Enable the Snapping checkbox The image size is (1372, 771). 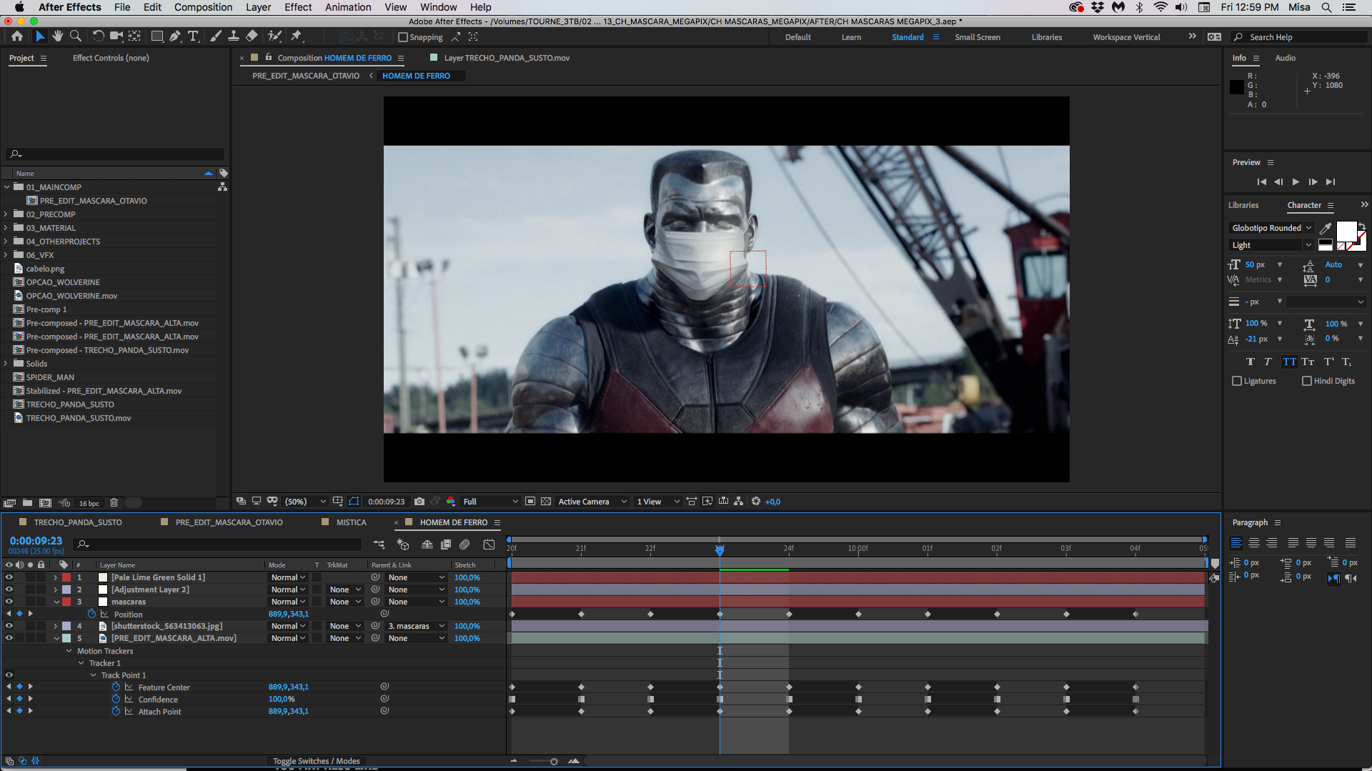click(x=403, y=37)
